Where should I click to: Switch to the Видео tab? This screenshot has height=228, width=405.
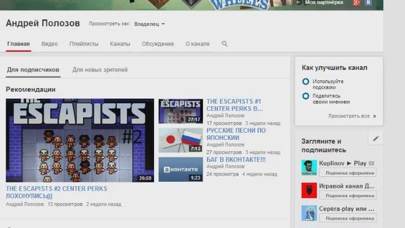click(49, 44)
